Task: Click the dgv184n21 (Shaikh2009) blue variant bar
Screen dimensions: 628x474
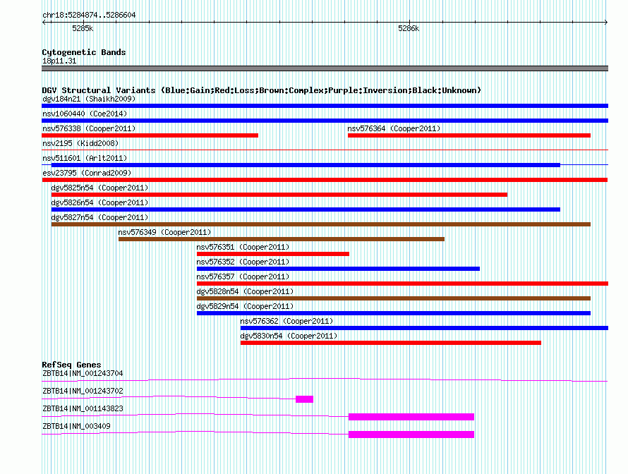Action: click(325, 106)
